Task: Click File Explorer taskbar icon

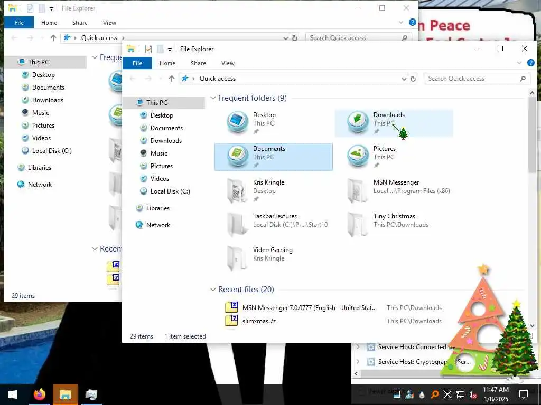Action: [65, 394]
